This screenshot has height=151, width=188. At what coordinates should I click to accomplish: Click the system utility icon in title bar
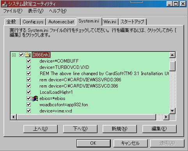pos(4,4)
